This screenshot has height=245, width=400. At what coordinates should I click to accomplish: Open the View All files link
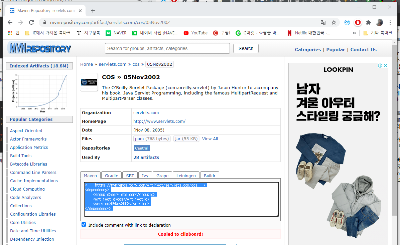(x=210, y=139)
